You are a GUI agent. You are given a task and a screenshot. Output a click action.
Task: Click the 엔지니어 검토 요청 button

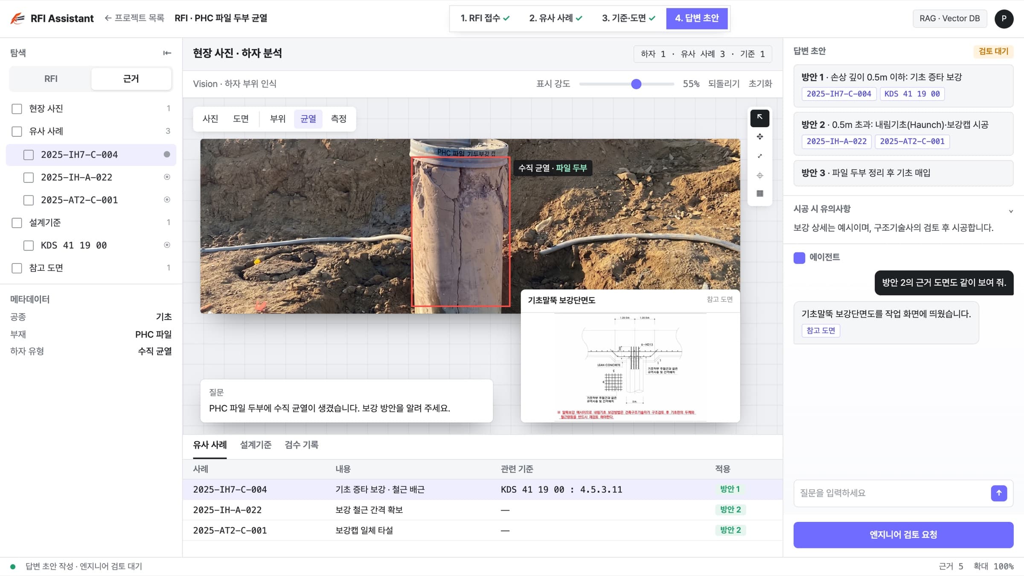903,535
